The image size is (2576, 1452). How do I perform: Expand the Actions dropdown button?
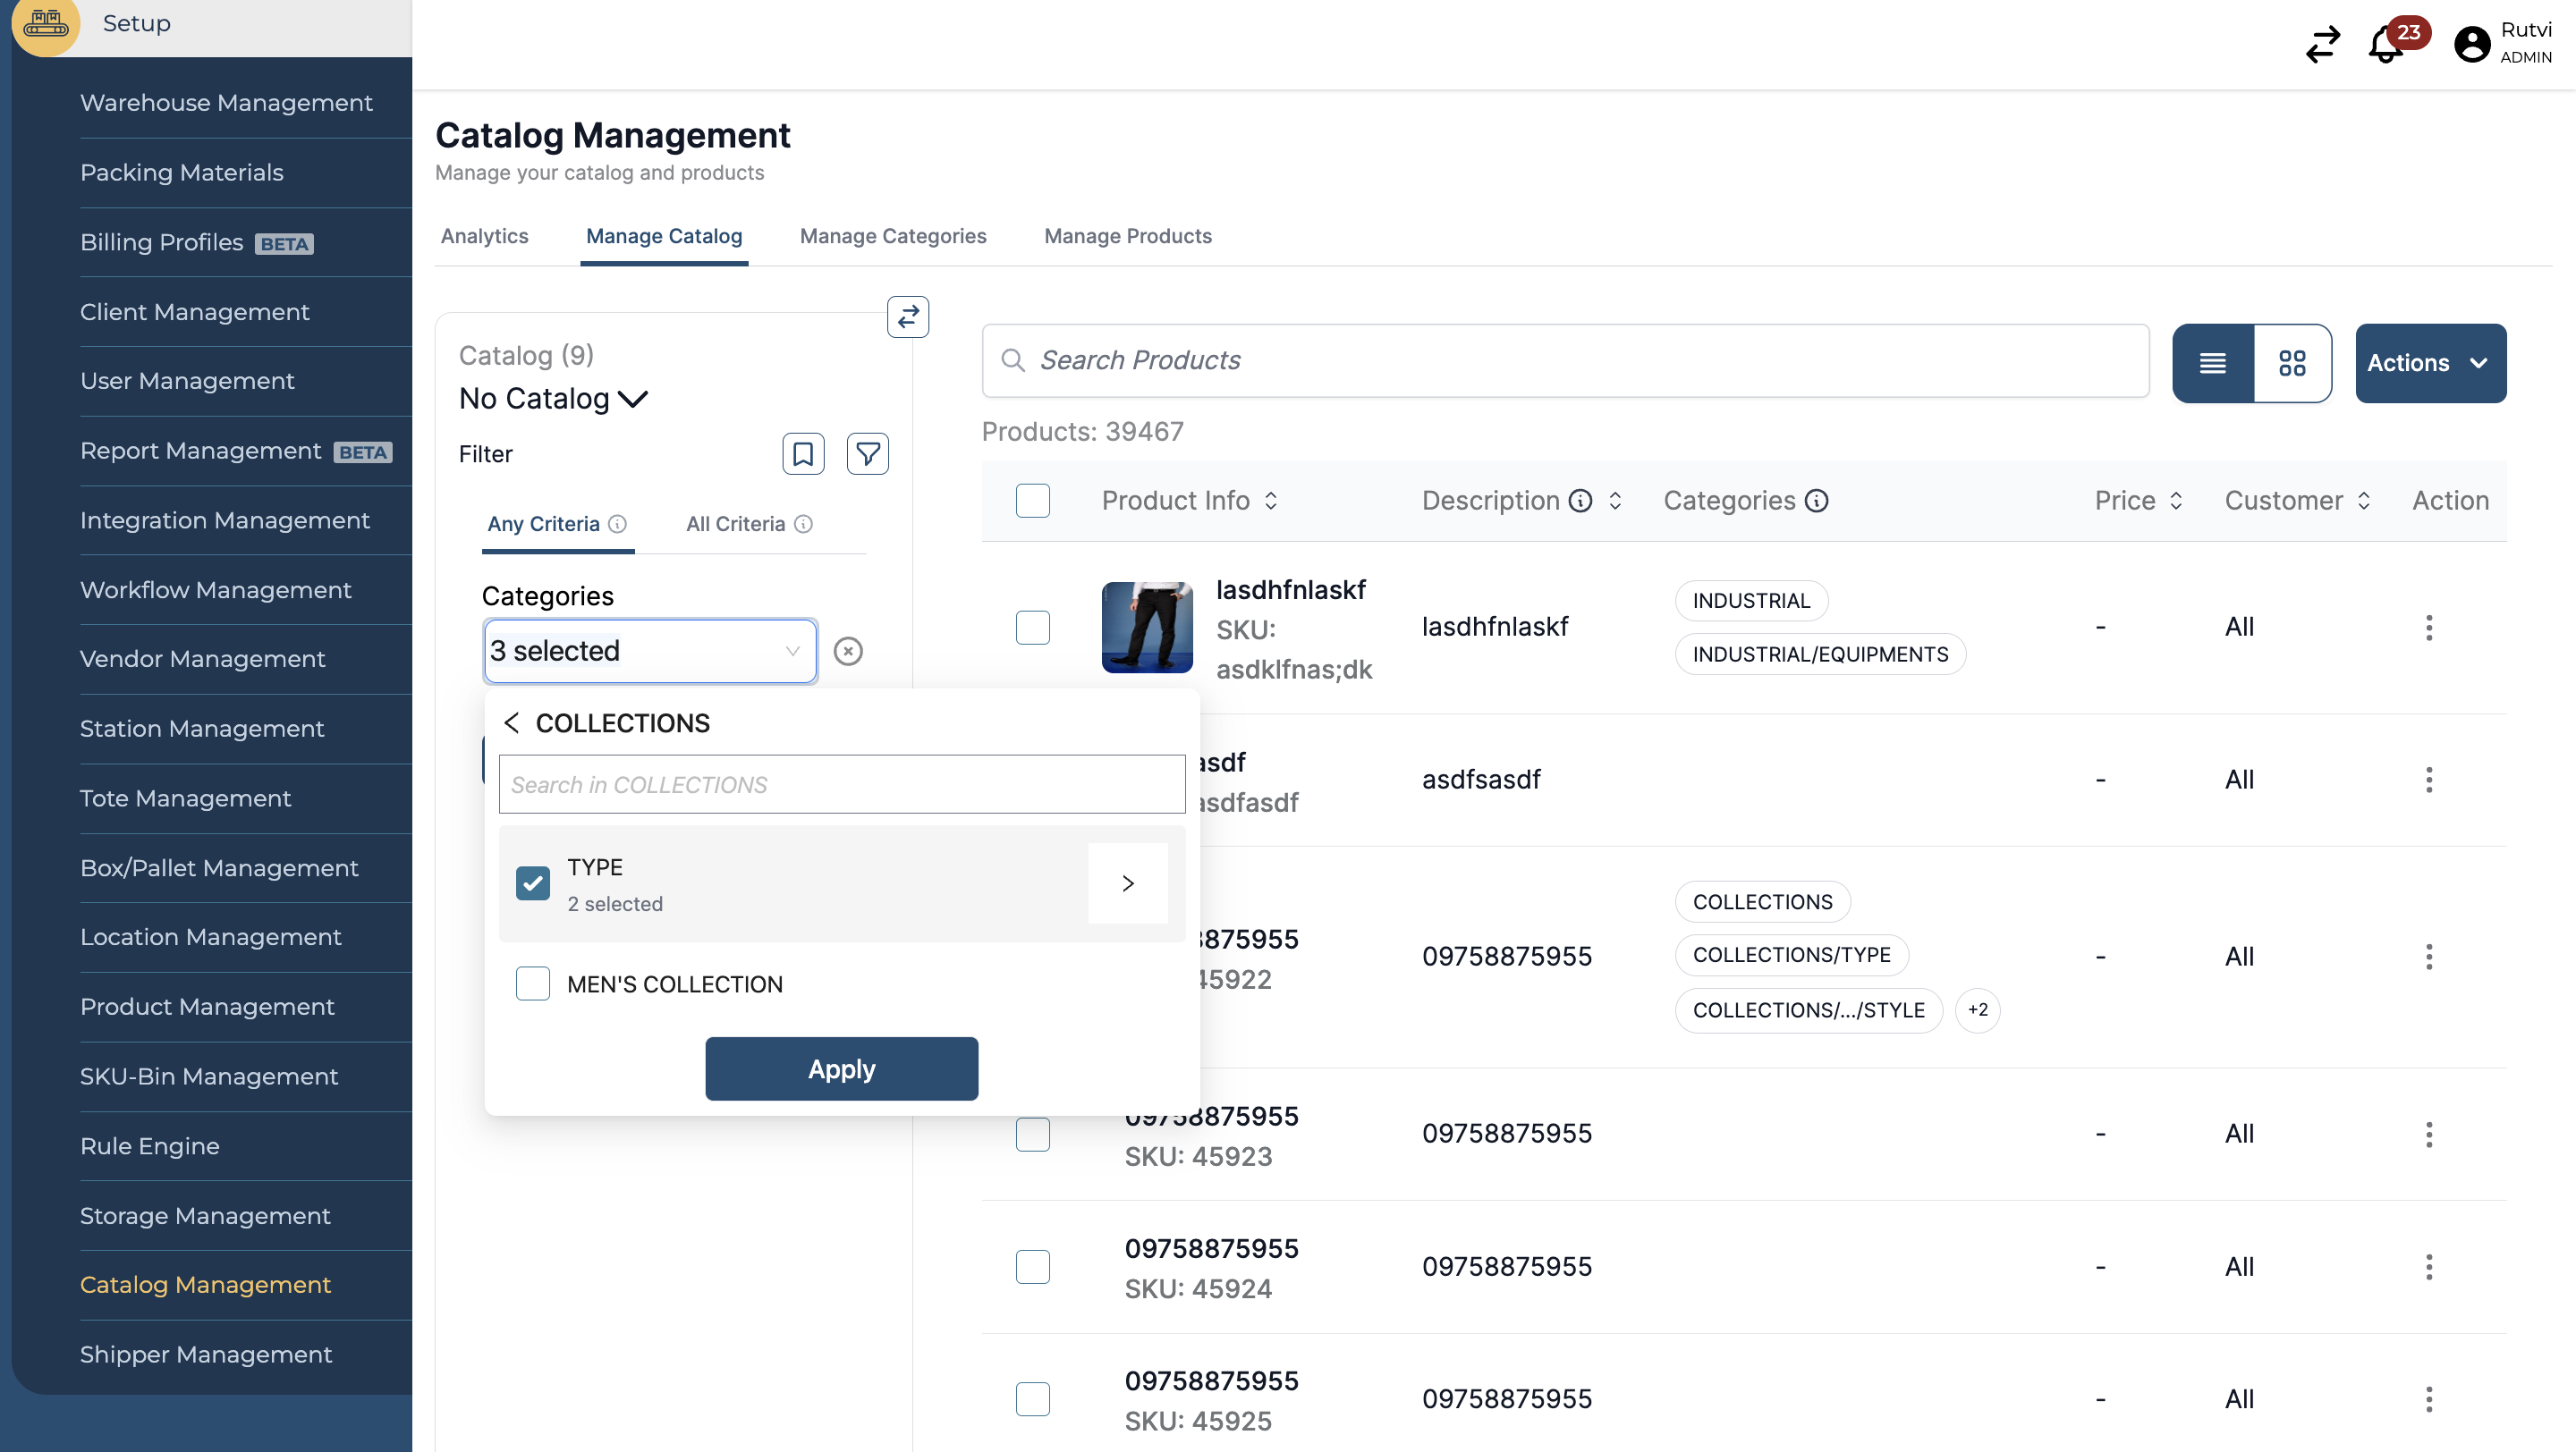tap(2430, 363)
